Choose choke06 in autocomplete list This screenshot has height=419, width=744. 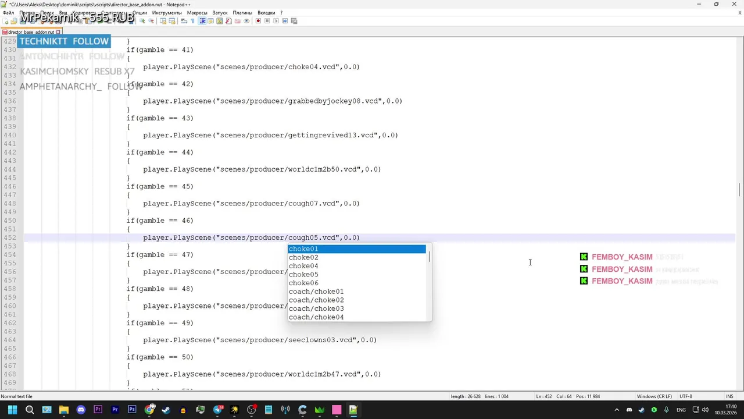pos(357,283)
